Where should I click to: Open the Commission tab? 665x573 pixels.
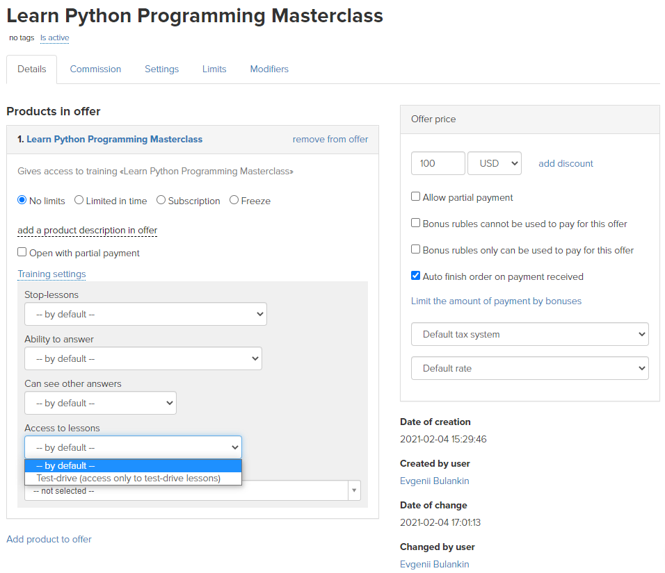coord(95,69)
